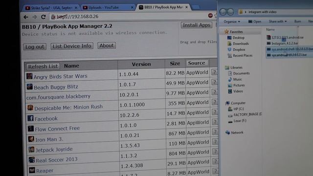This screenshot has width=313, height=176.
Task: Click the List Device Info button
Action: 72,46
